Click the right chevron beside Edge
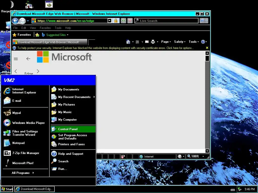Viewport: 258px width, 193px height. (38, 71)
